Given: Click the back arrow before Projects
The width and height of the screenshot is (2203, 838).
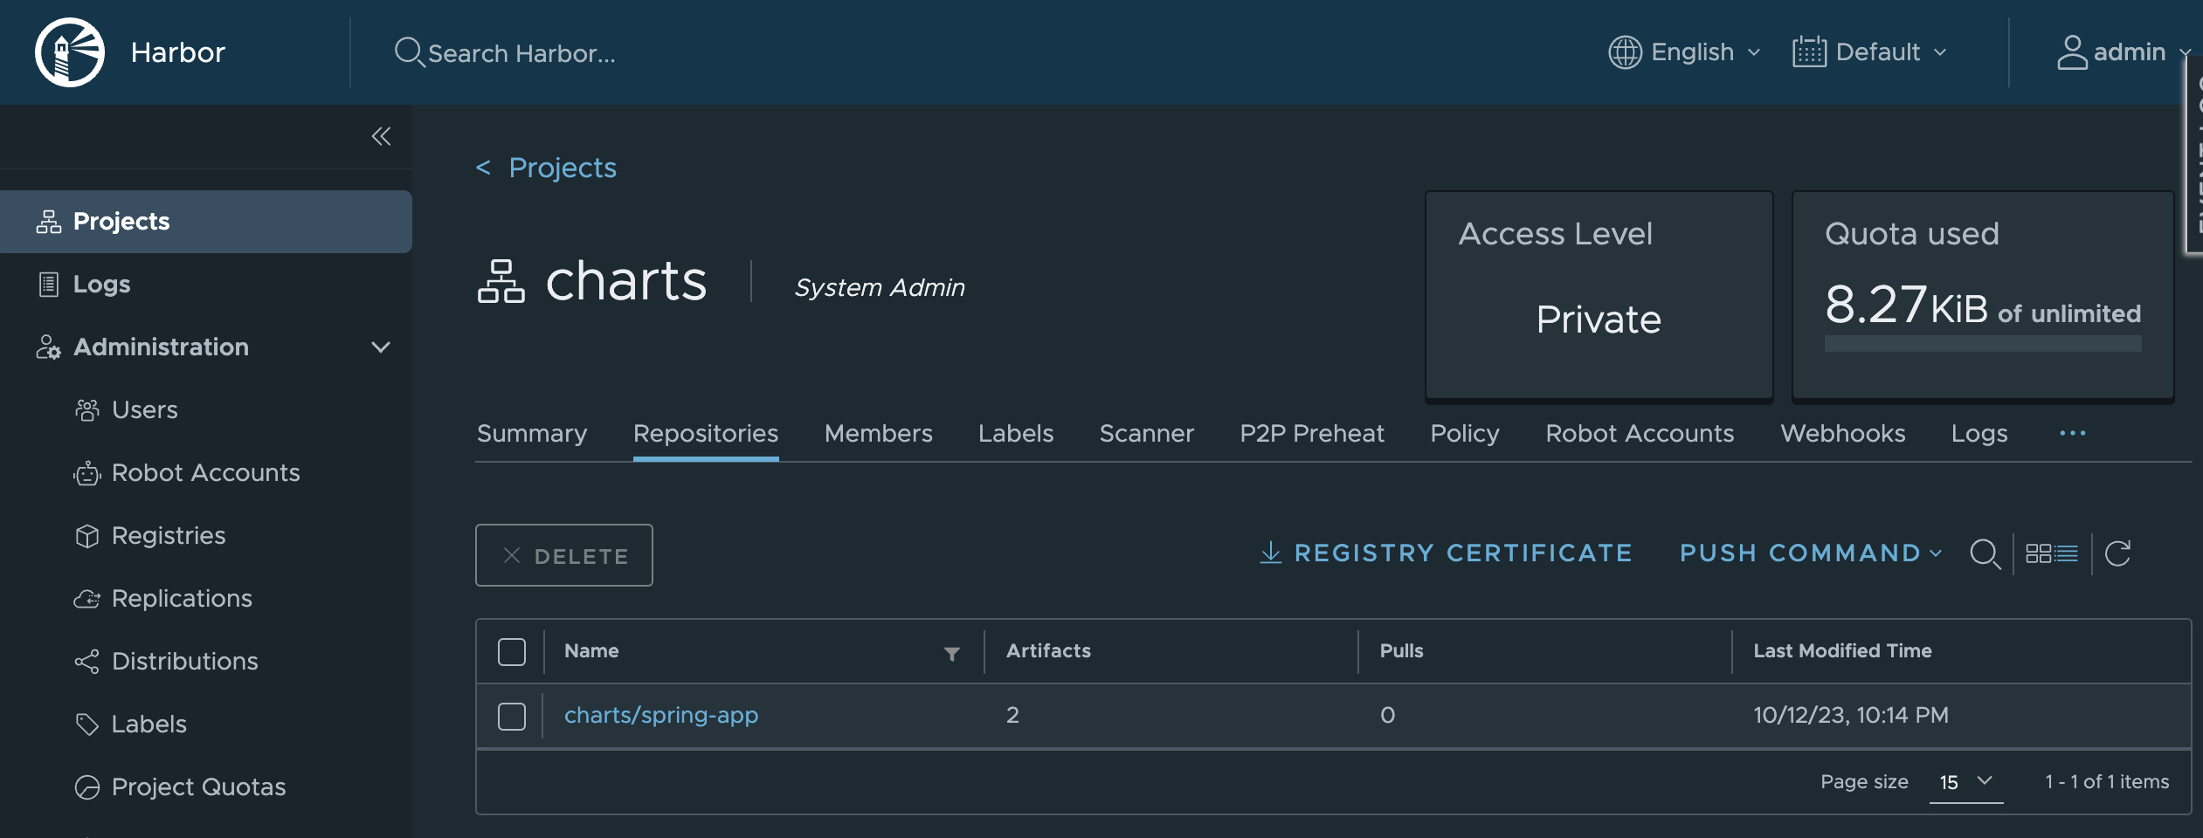Looking at the screenshot, I should [x=483, y=167].
